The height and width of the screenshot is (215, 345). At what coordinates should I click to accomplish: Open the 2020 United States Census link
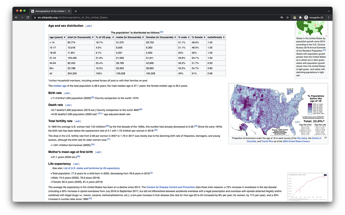(296, 141)
